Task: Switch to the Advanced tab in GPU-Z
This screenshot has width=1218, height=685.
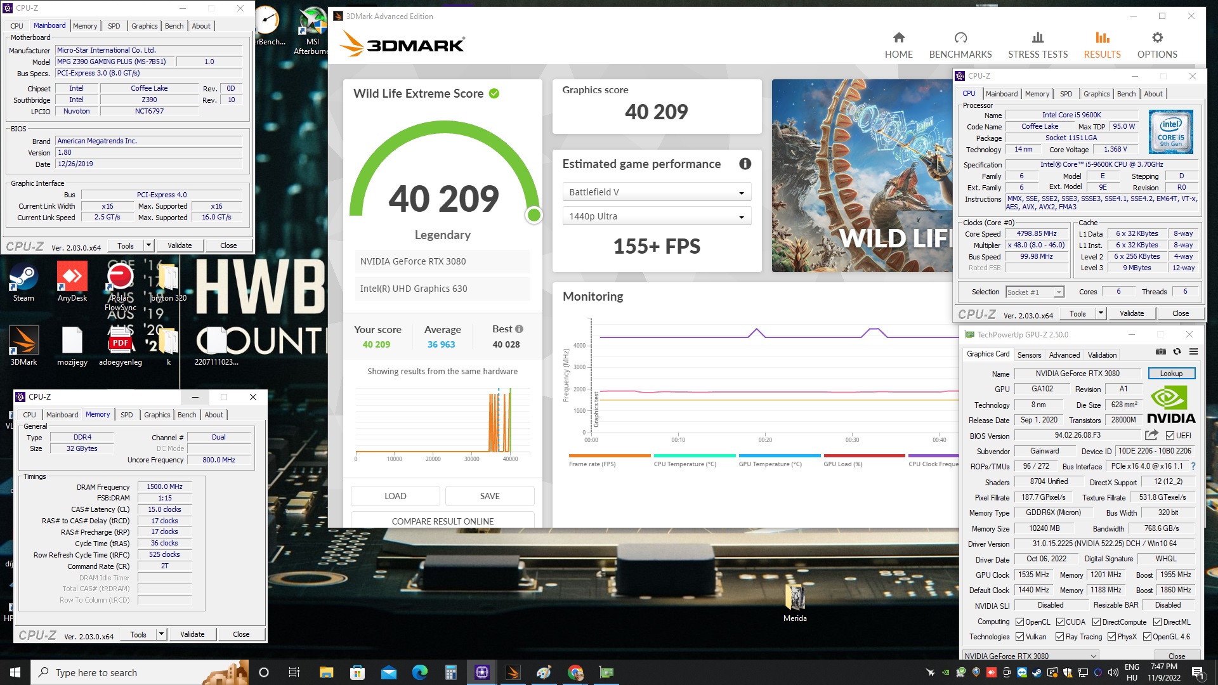Action: coord(1064,355)
